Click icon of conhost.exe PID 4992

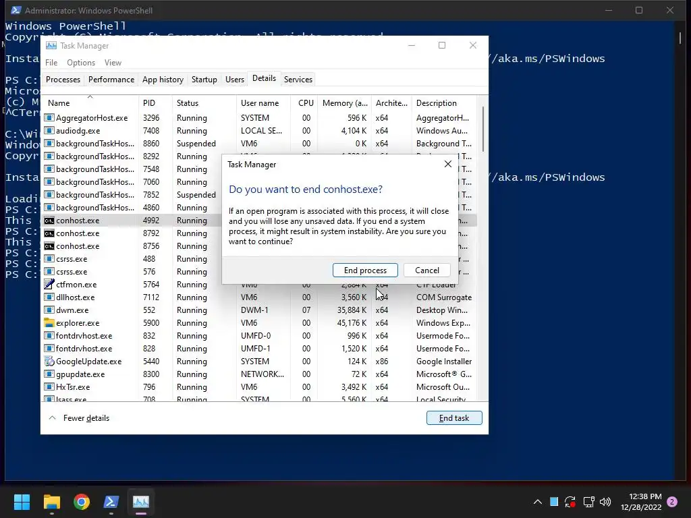point(49,221)
